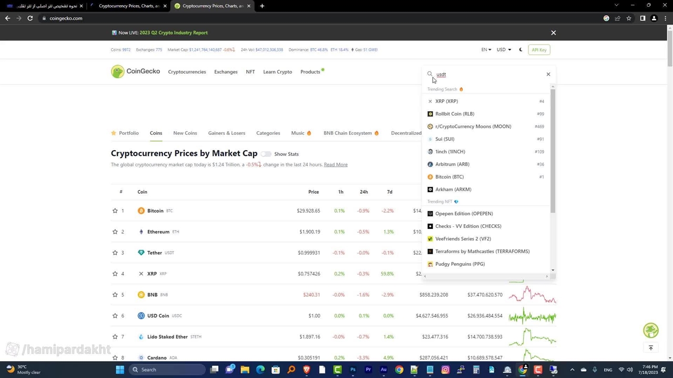Favorite Ethereum with its star toggle
Image resolution: width=673 pixels, height=378 pixels.
115,232
